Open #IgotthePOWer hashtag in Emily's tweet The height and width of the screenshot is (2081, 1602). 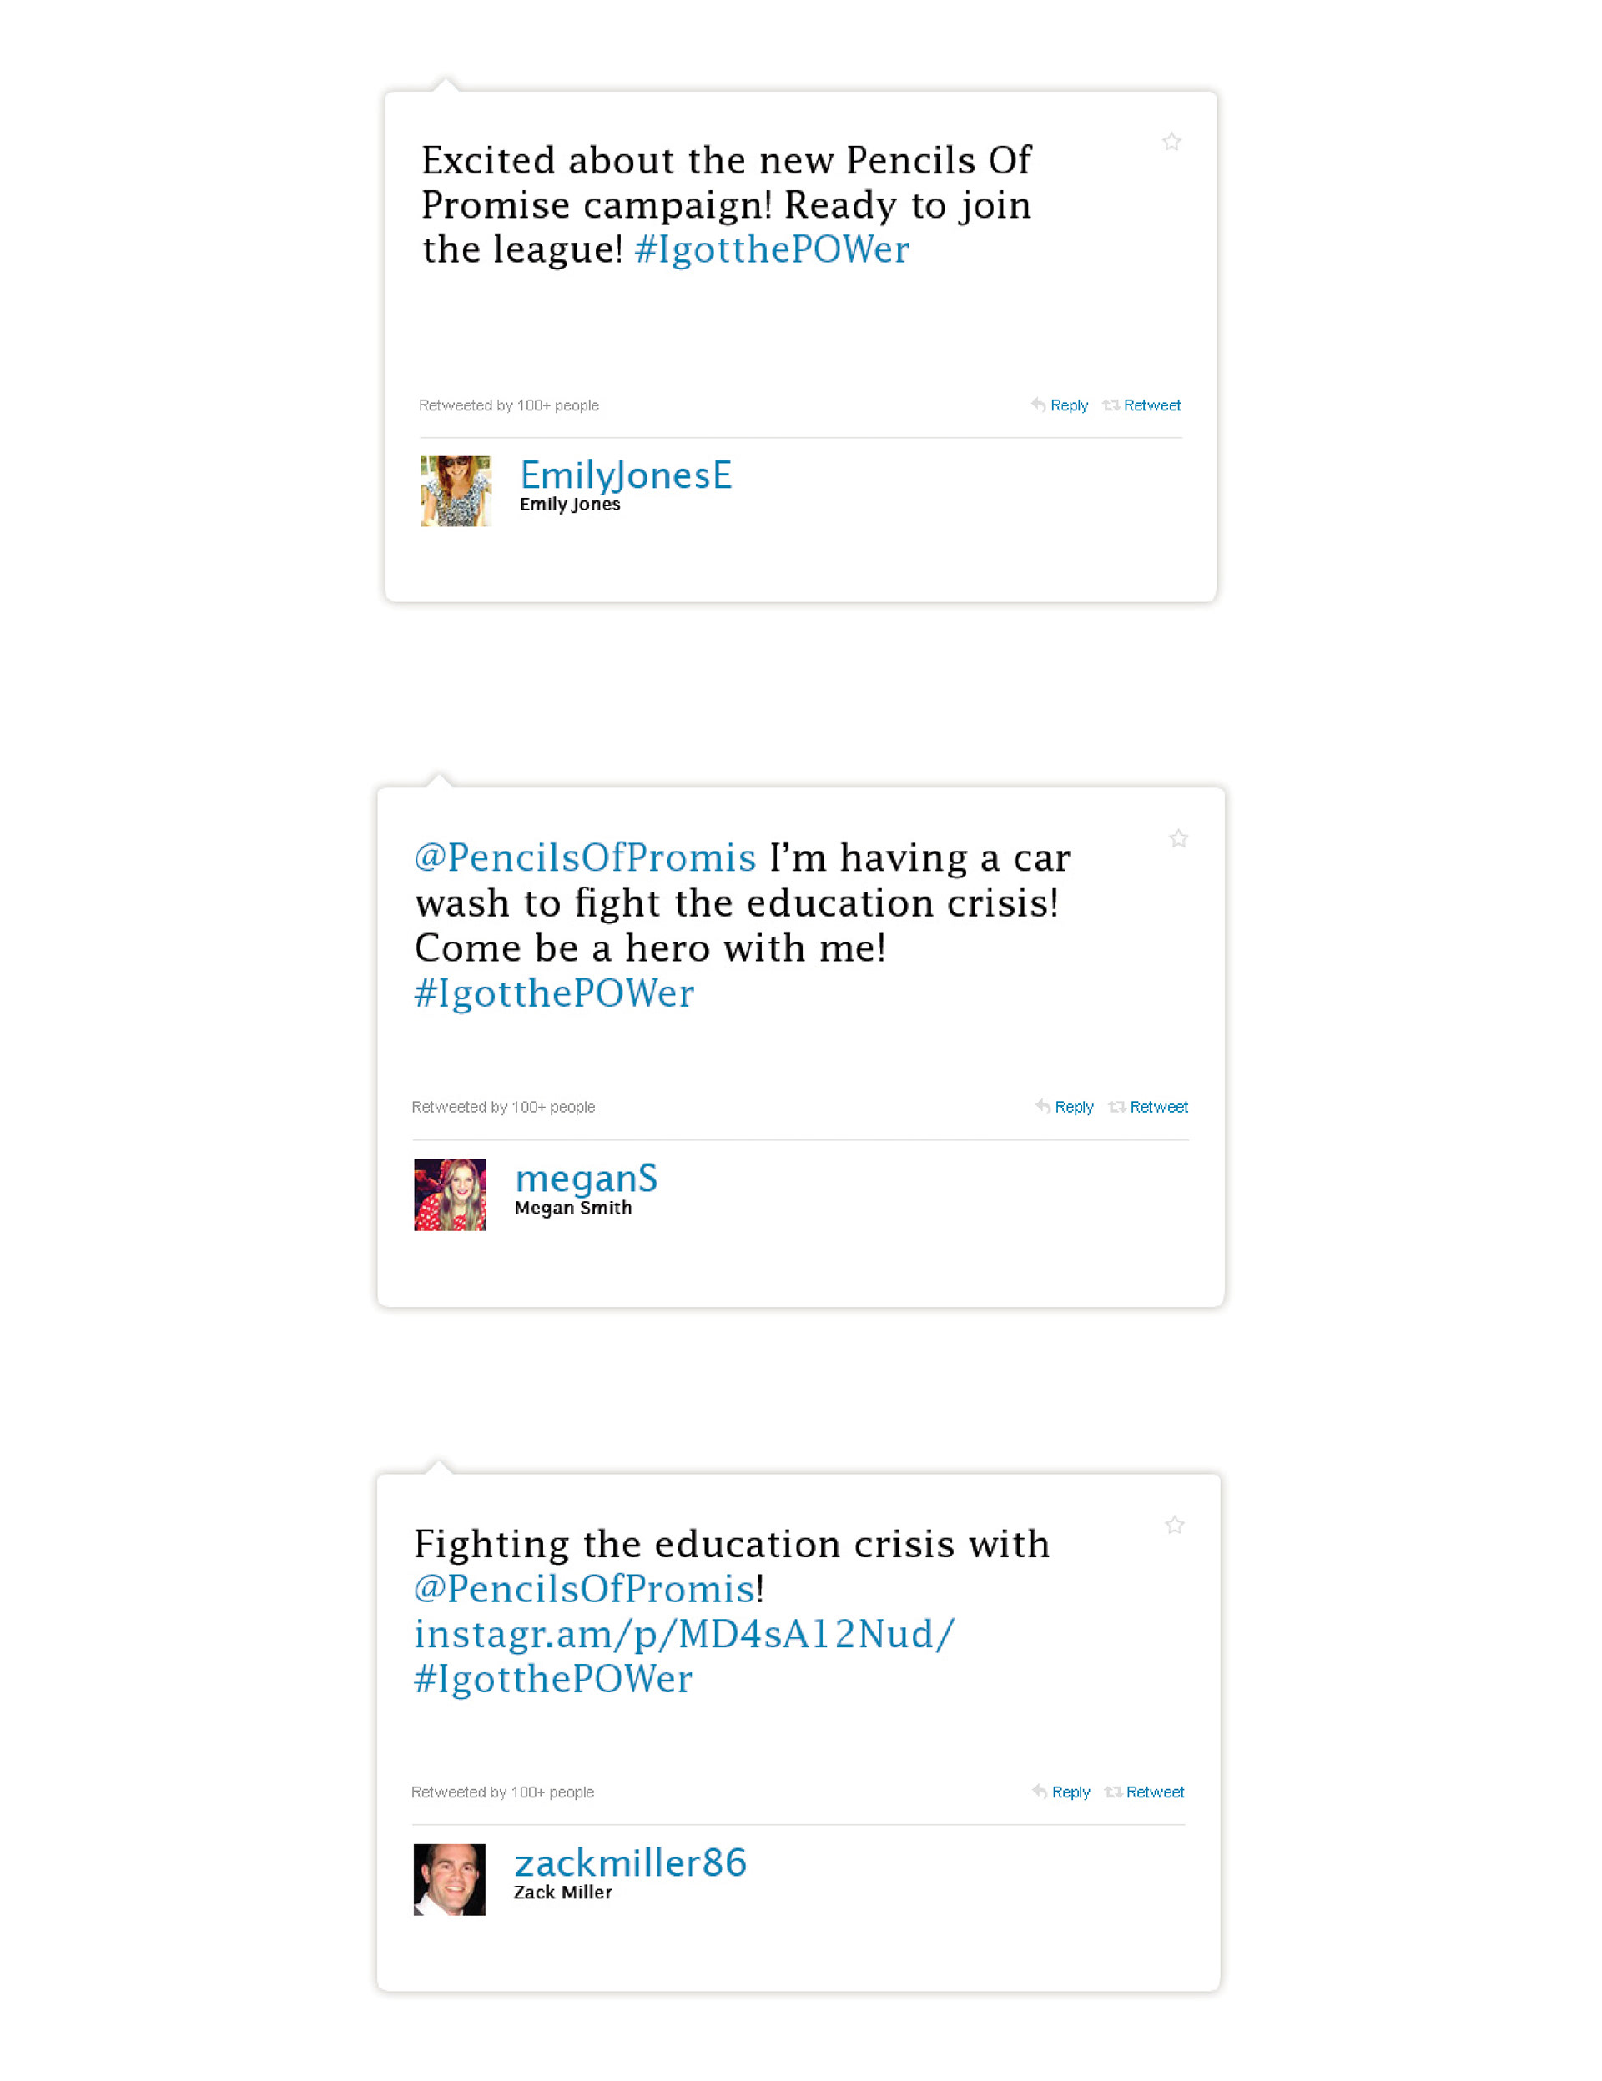[x=771, y=249]
